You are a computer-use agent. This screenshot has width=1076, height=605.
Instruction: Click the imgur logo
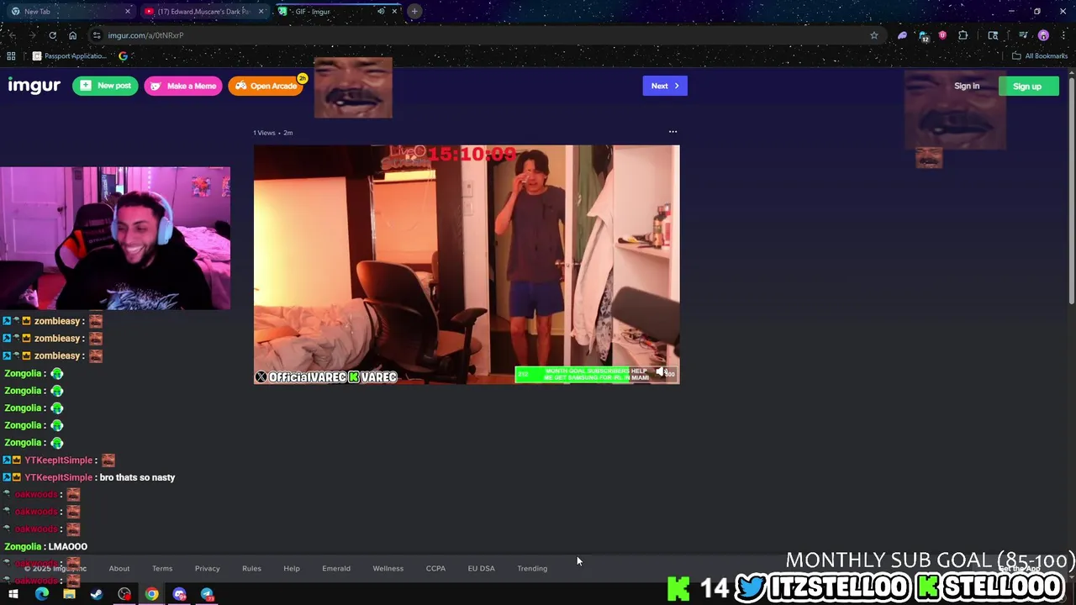tap(34, 86)
